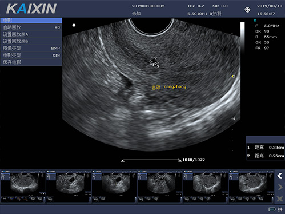Click the battery indicator icon
Viewport: 285px width, 214px height.
pyautogui.click(x=272, y=209)
